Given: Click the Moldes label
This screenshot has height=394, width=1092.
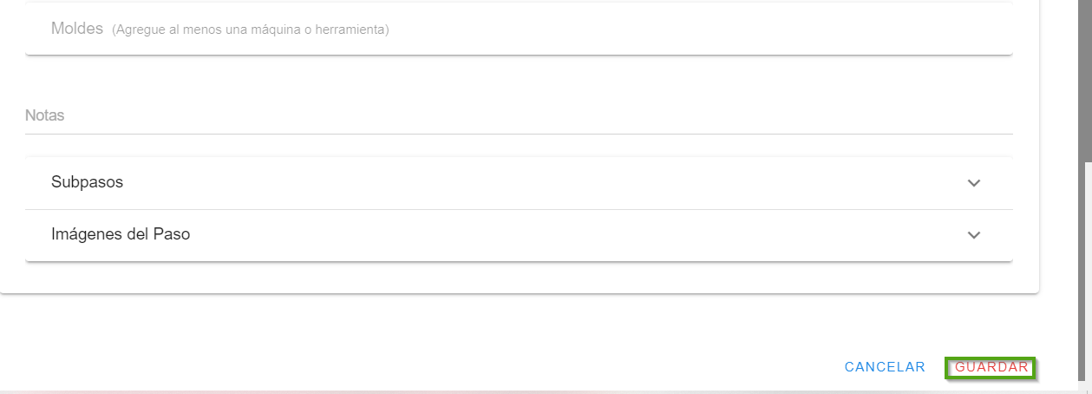Looking at the screenshot, I should click(x=77, y=29).
